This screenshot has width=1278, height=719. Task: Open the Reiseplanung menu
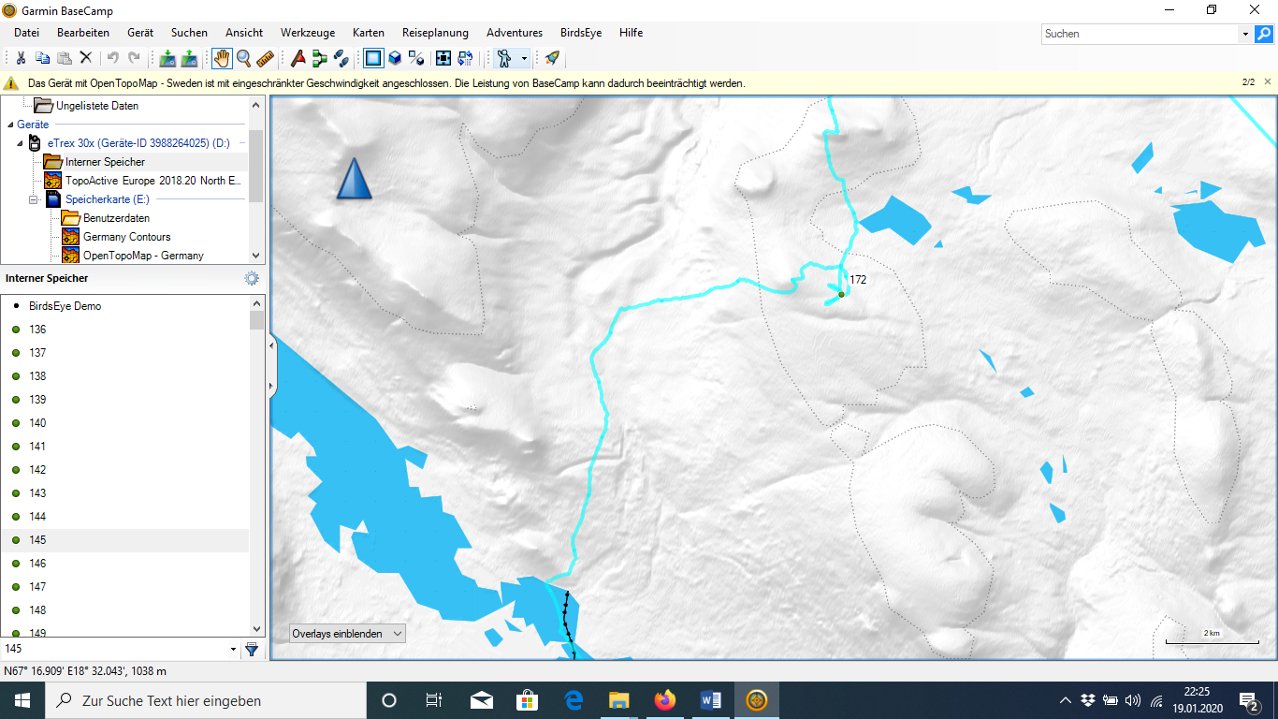[x=435, y=33]
